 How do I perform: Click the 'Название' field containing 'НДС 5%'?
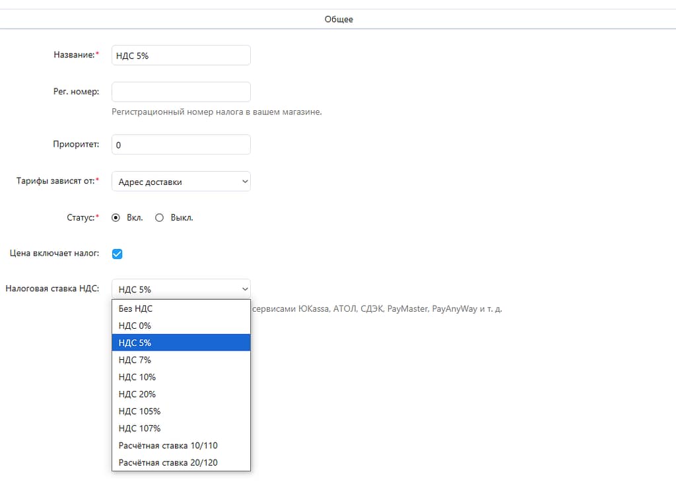point(181,55)
